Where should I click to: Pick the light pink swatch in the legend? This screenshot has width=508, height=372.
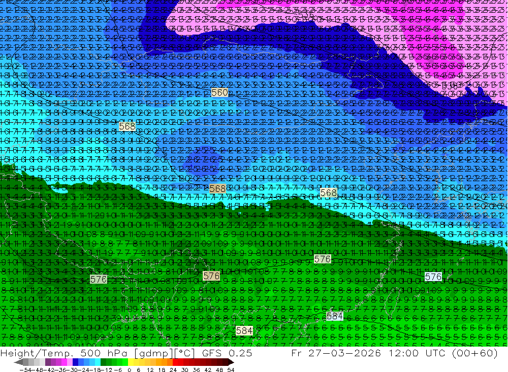(70, 362)
